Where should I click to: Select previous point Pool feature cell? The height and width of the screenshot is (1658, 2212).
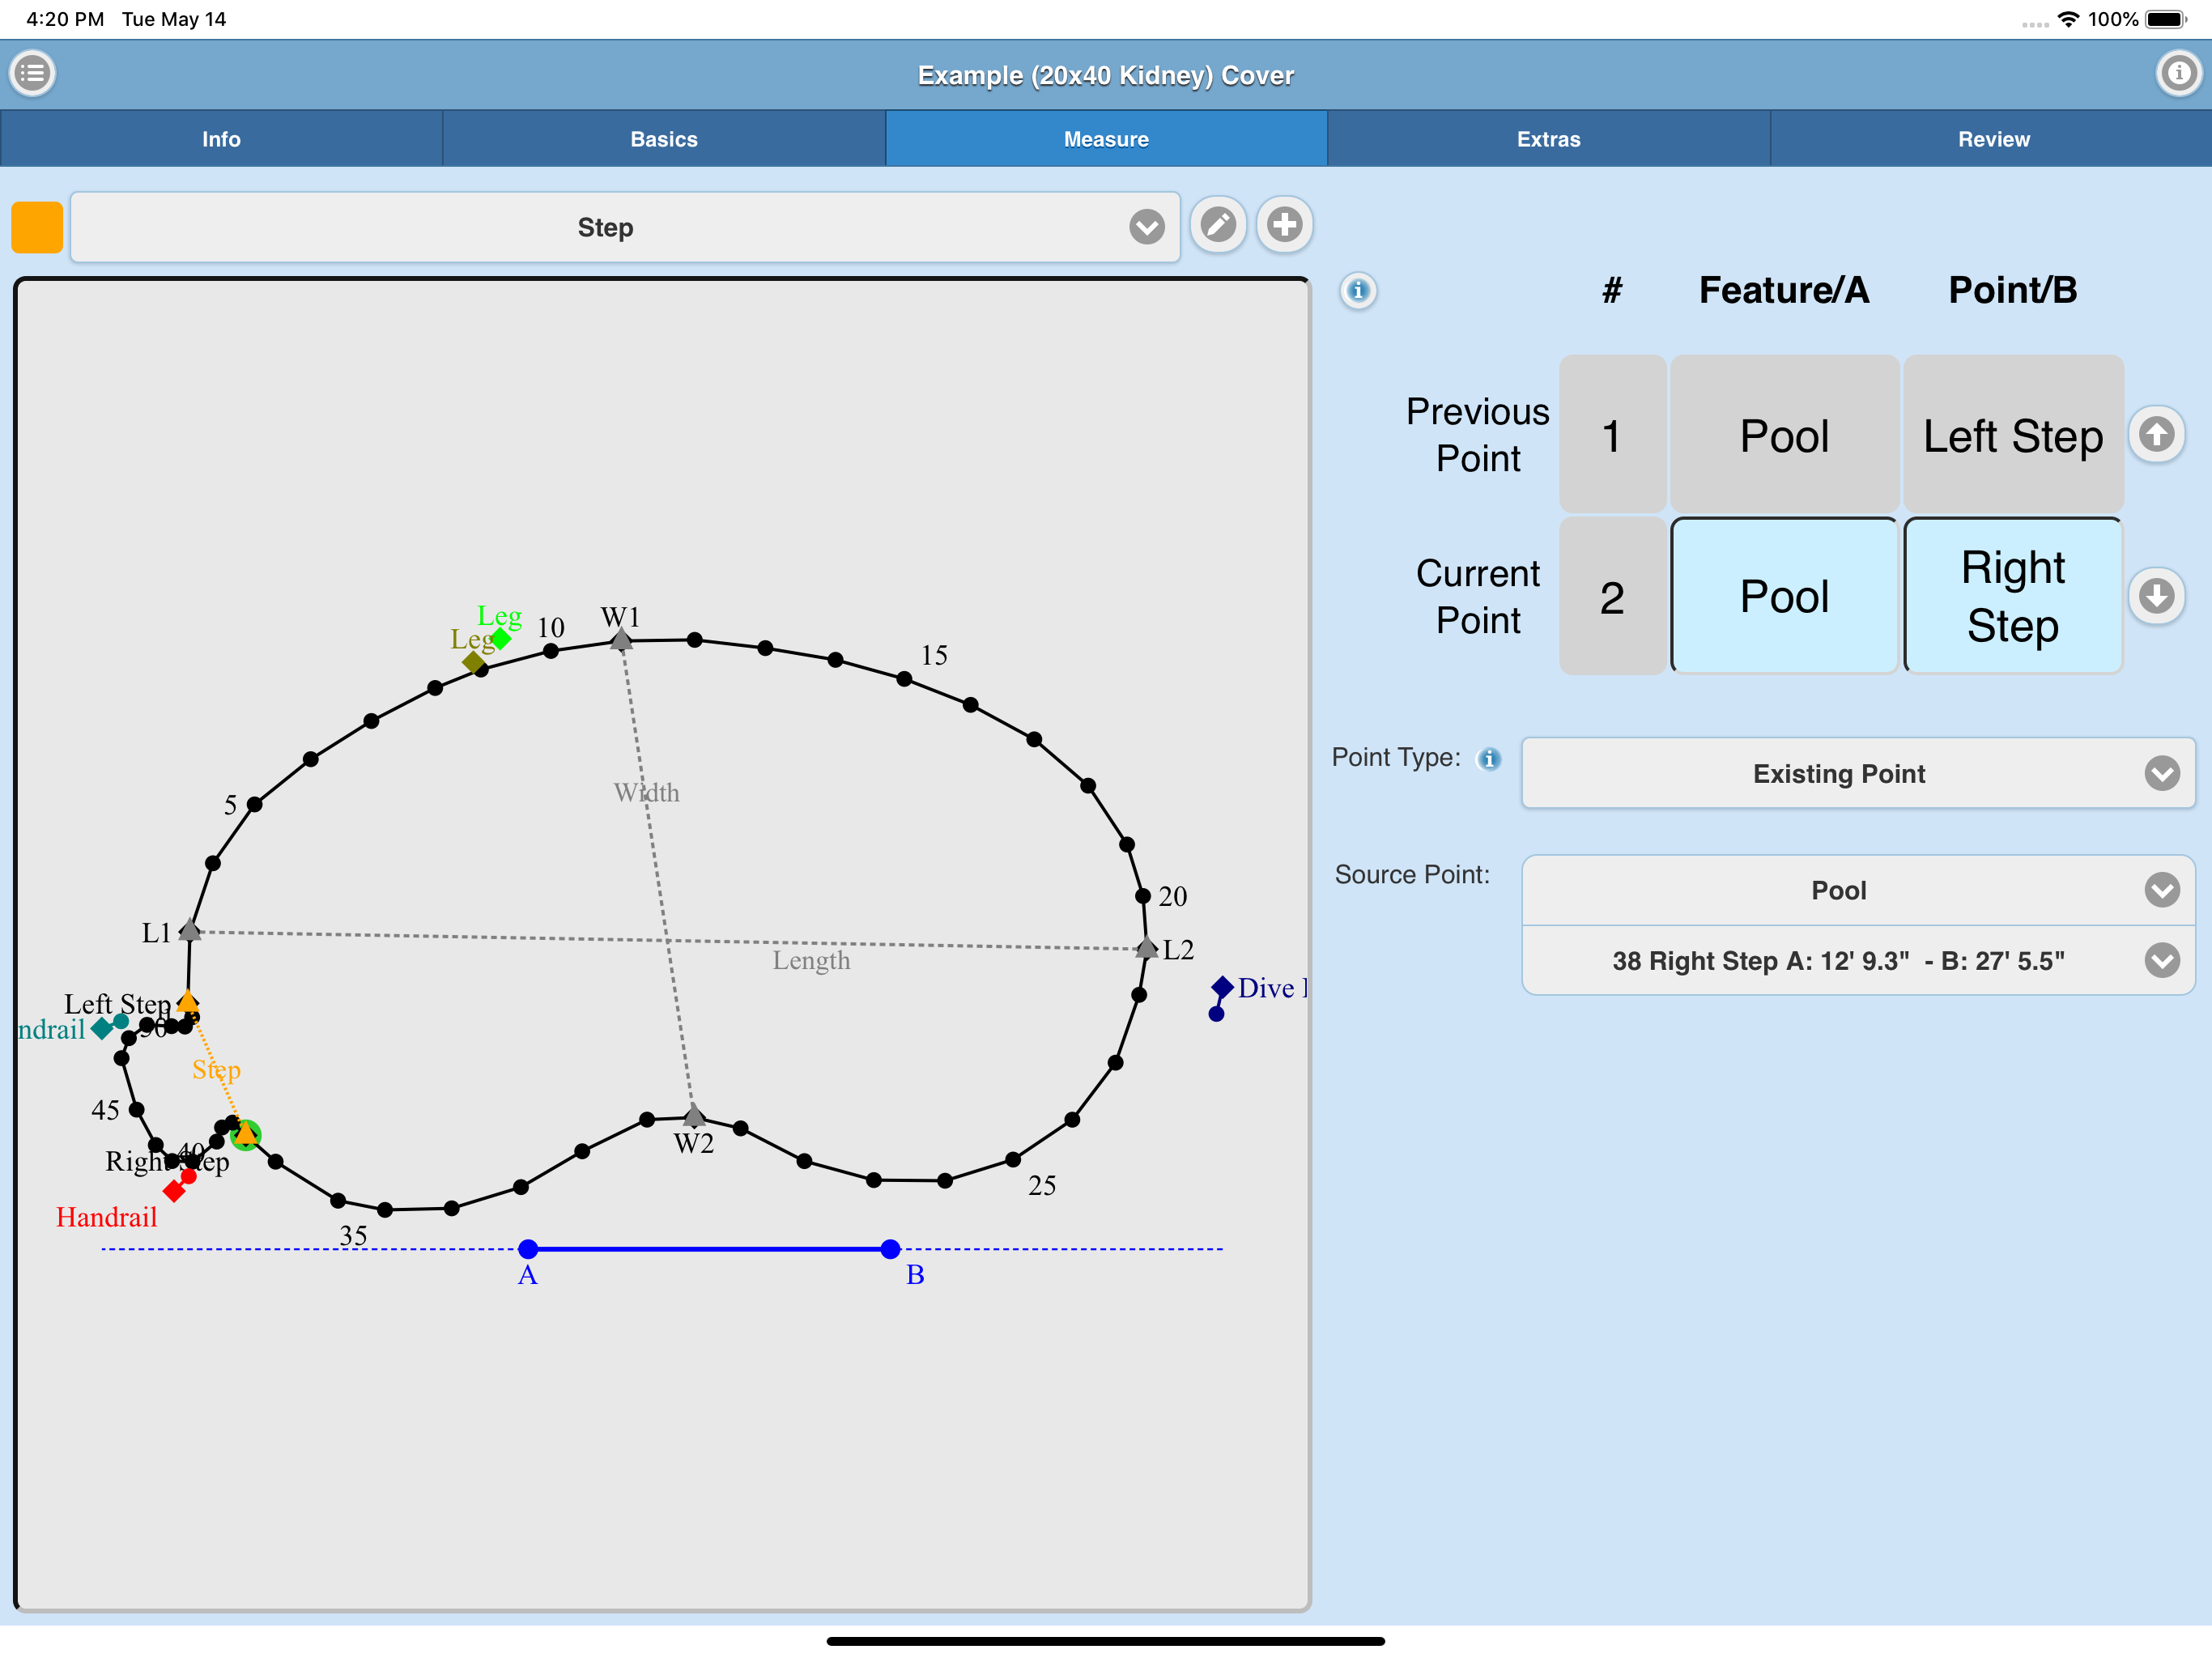click(x=1784, y=435)
